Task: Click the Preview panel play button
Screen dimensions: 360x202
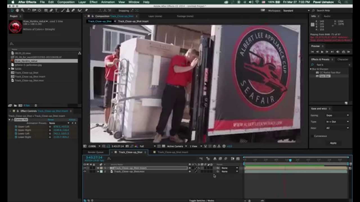Action: pos(322,52)
